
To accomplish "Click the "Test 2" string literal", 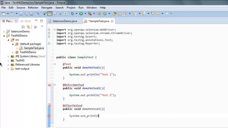I will coord(106,95).
